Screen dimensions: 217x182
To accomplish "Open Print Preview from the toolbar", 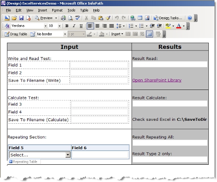I will (x=70, y=18).
